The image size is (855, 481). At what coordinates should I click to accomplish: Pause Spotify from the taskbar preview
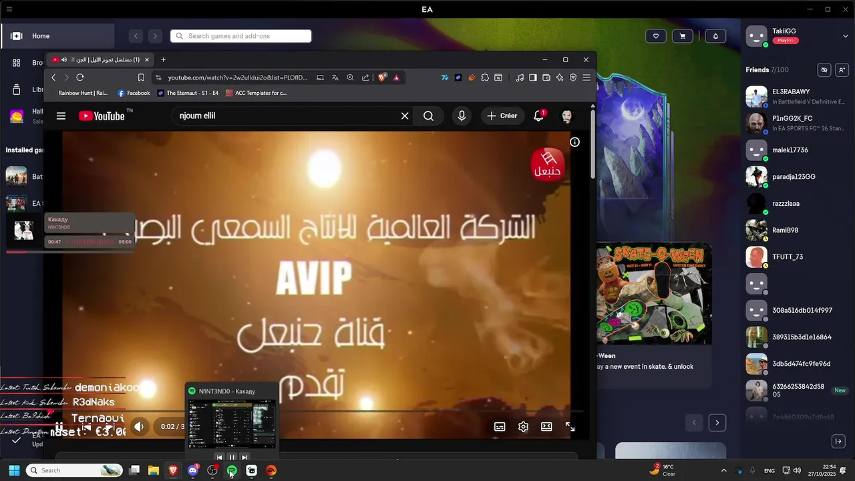(232, 457)
